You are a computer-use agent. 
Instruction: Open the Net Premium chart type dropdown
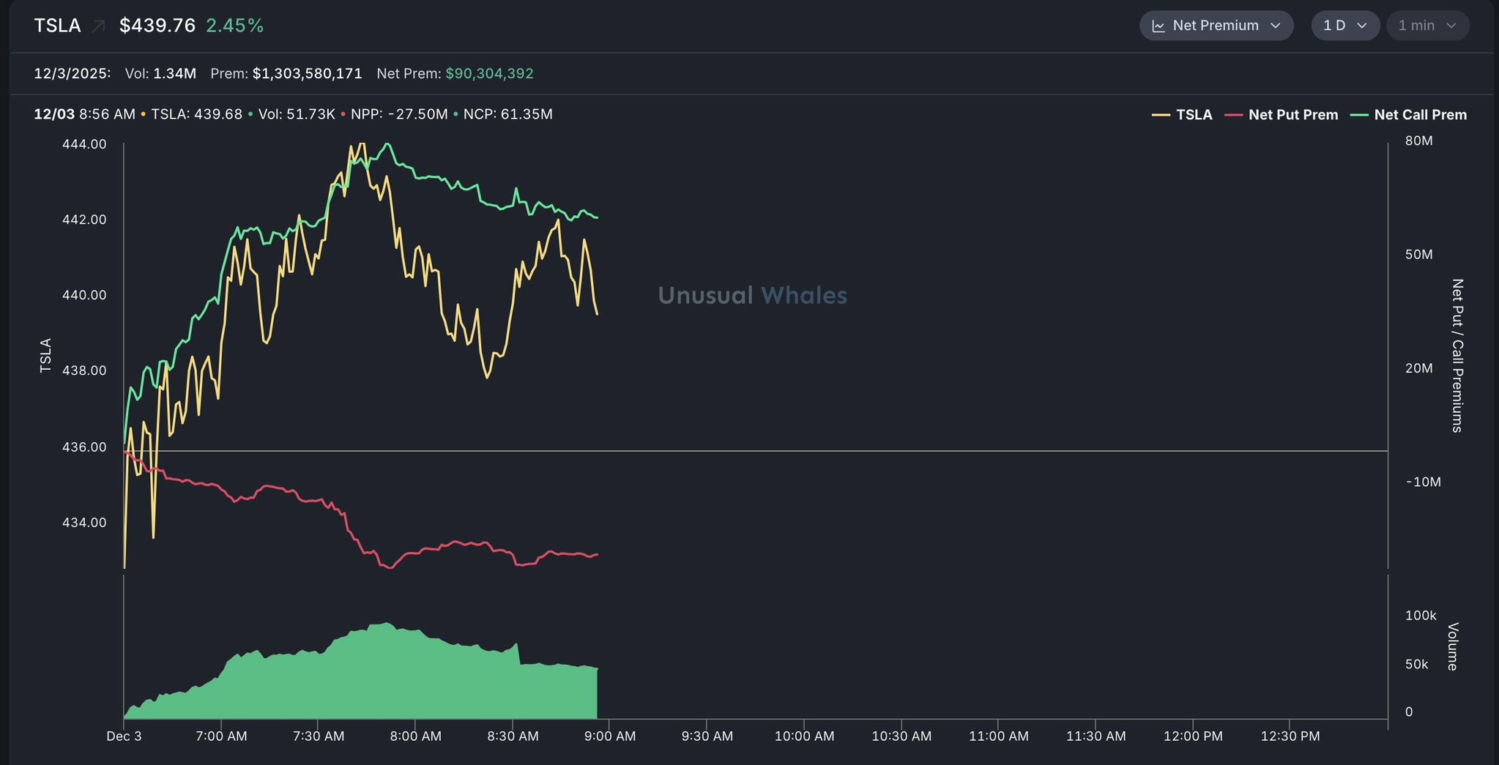click(1216, 26)
